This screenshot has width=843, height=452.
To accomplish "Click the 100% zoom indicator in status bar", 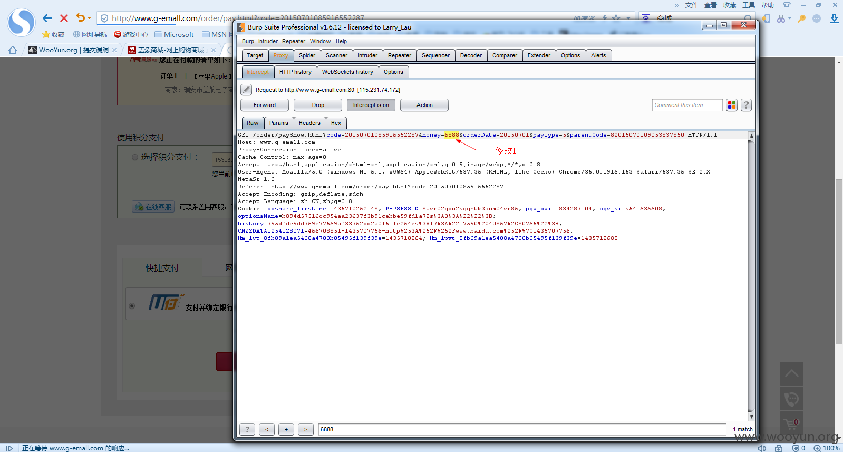I will pos(827,448).
